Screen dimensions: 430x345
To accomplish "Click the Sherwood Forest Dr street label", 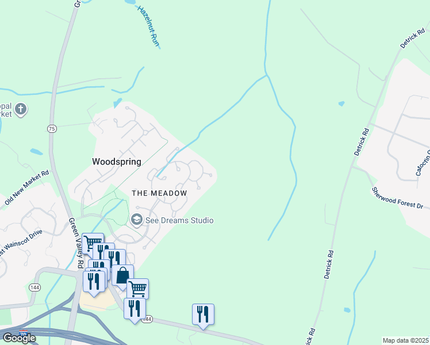I will point(397,198).
